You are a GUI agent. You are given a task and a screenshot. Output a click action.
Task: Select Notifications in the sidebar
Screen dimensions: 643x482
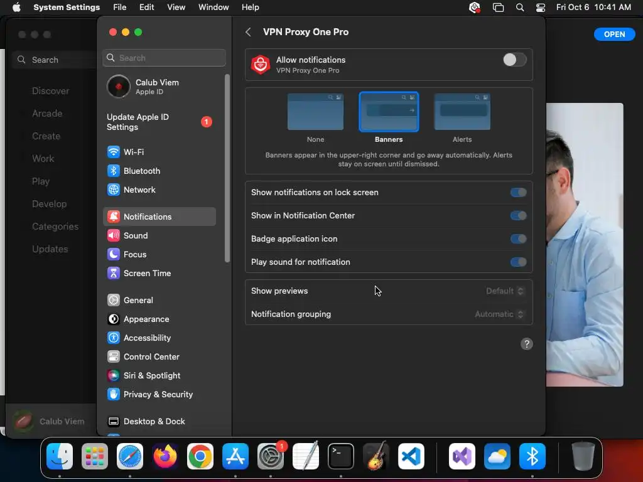click(x=159, y=217)
